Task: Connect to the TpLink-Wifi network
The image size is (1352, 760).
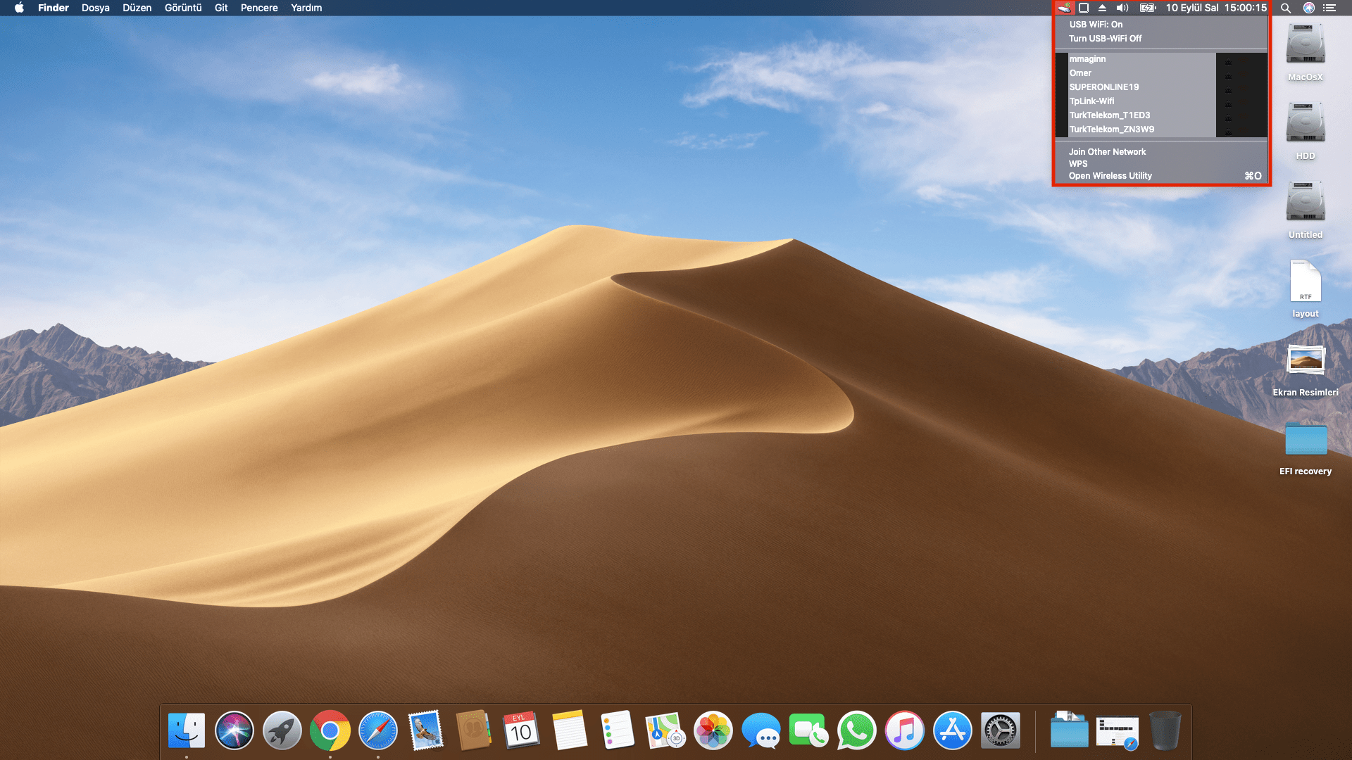Action: tap(1091, 101)
